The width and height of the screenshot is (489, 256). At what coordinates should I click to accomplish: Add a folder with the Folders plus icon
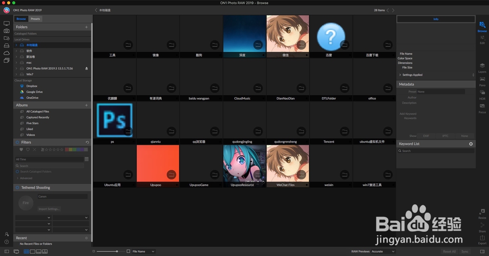point(87,27)
